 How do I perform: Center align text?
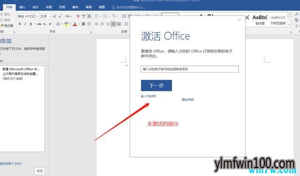point(102,24)
